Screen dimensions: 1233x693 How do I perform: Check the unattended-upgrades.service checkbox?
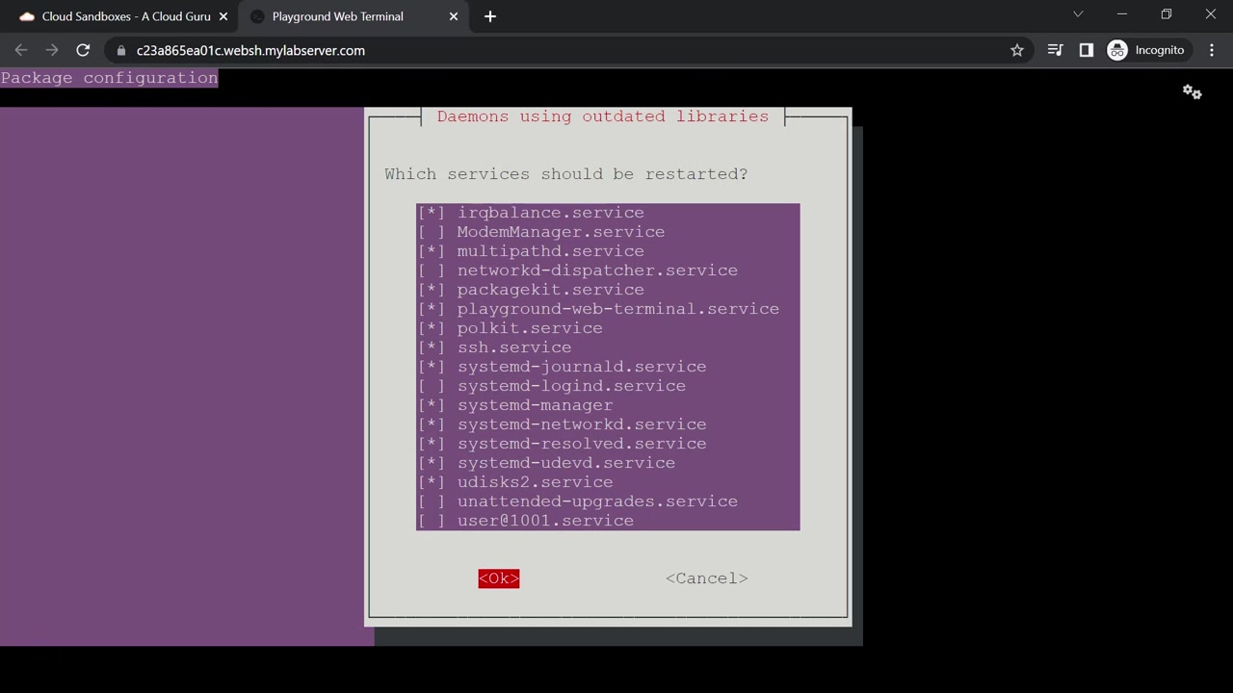[432, 501]
